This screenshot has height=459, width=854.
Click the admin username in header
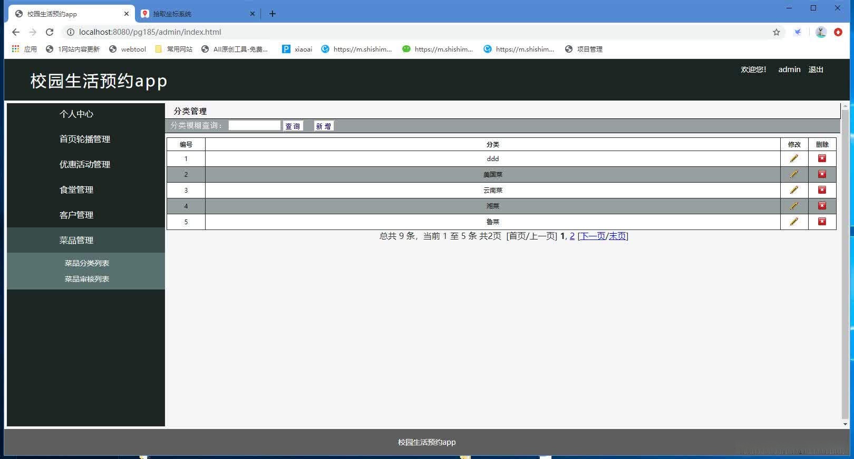pos(789,69)
